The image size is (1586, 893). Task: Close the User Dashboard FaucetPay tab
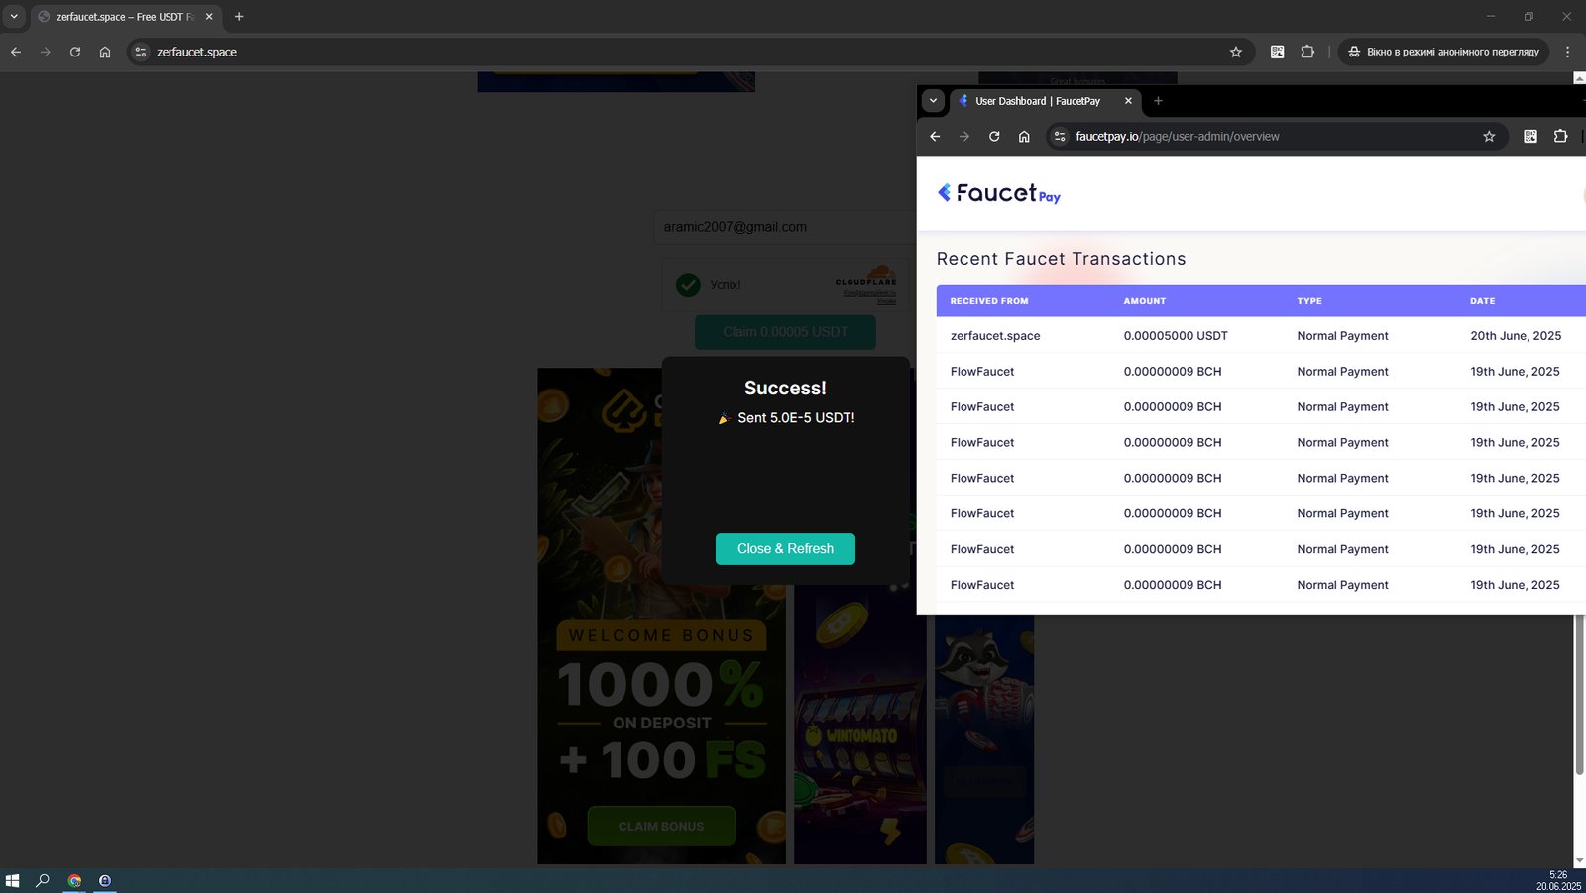point(1128,101)
